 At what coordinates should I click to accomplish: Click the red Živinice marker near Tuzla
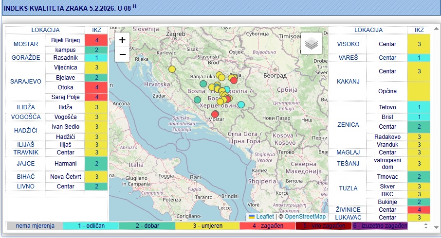(234, 80)
